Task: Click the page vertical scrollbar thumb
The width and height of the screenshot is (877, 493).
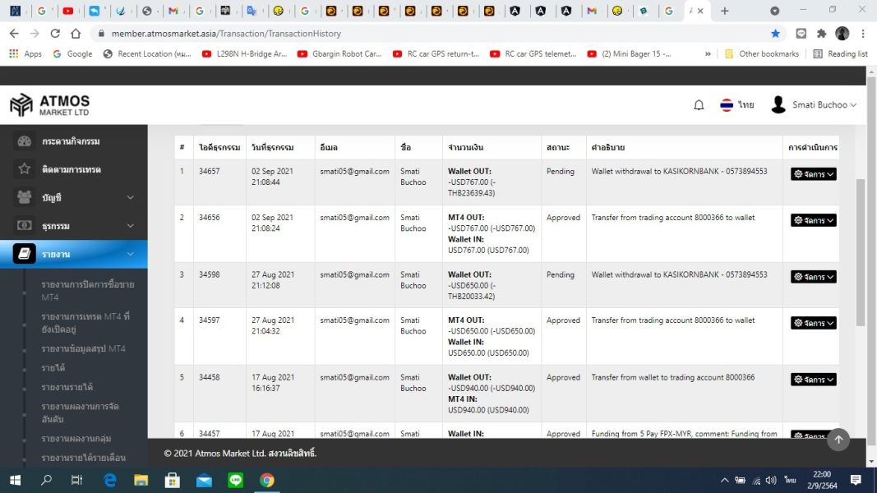Action: click(x=861, y=252)
